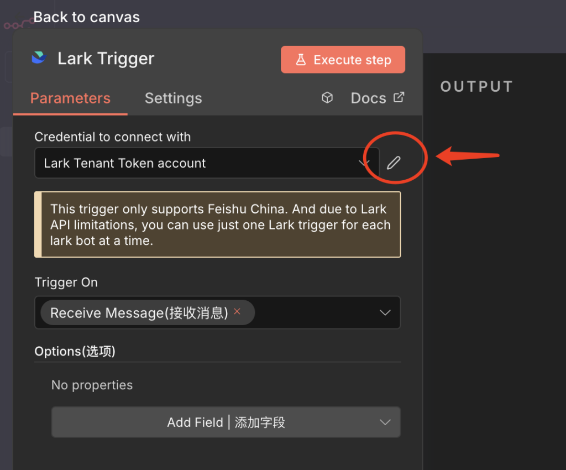Click the Lark Trigger node title
This screenshot has width=566, height=470.
[106, 59]
